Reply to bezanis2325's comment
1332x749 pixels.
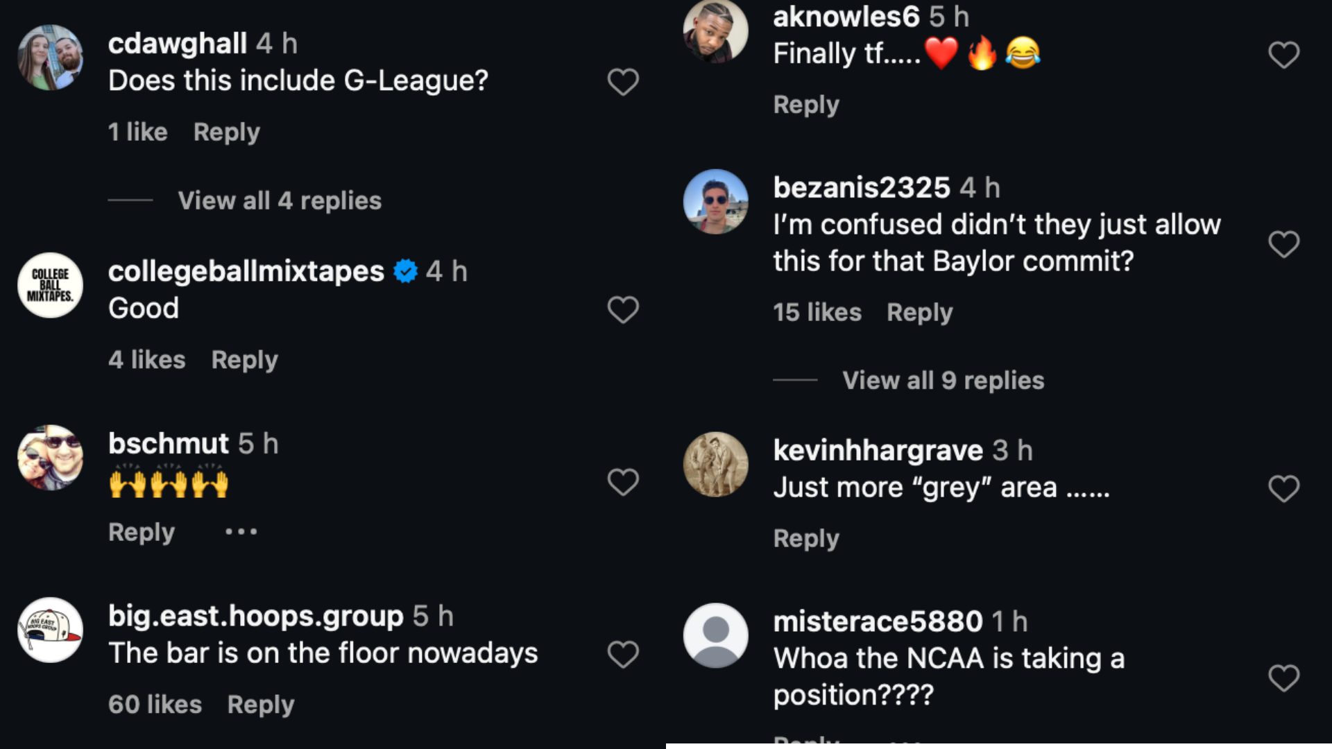919,313
